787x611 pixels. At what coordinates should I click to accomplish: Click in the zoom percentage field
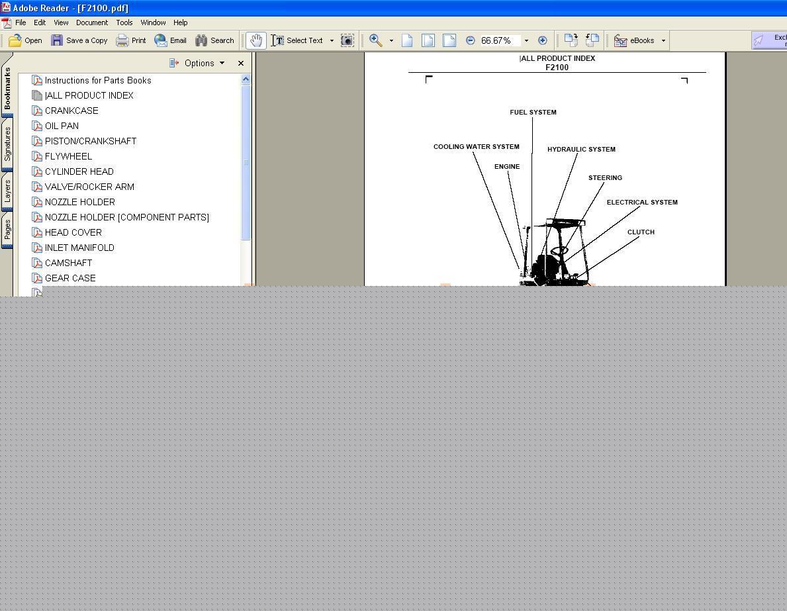pyautogui.click(x=499, y=40)
